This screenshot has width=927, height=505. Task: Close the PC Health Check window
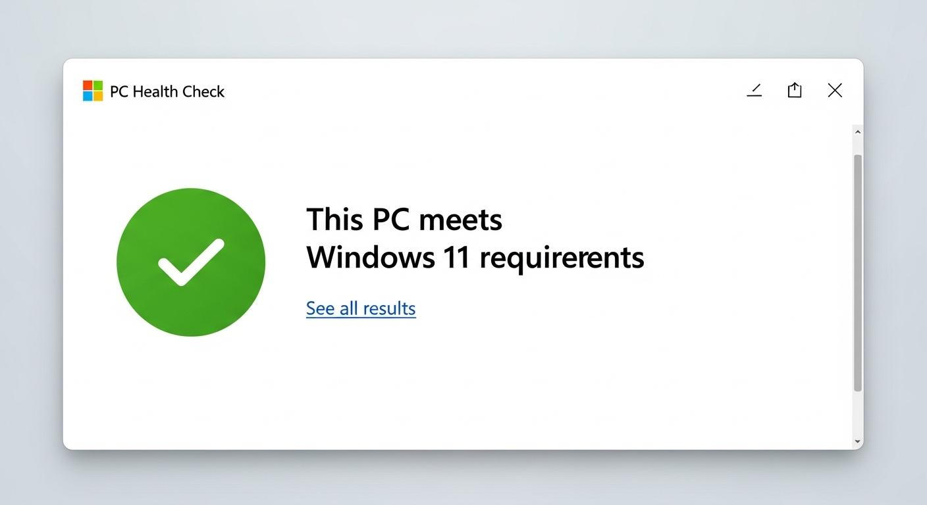tap(835, 90)
